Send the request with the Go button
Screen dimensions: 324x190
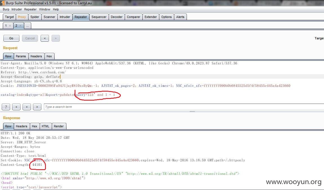click(11, 38)
